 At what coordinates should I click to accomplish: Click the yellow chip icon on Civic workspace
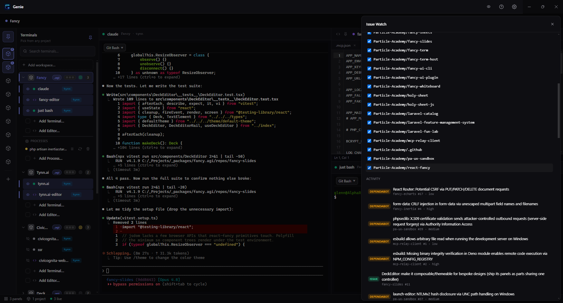point(80,227)
